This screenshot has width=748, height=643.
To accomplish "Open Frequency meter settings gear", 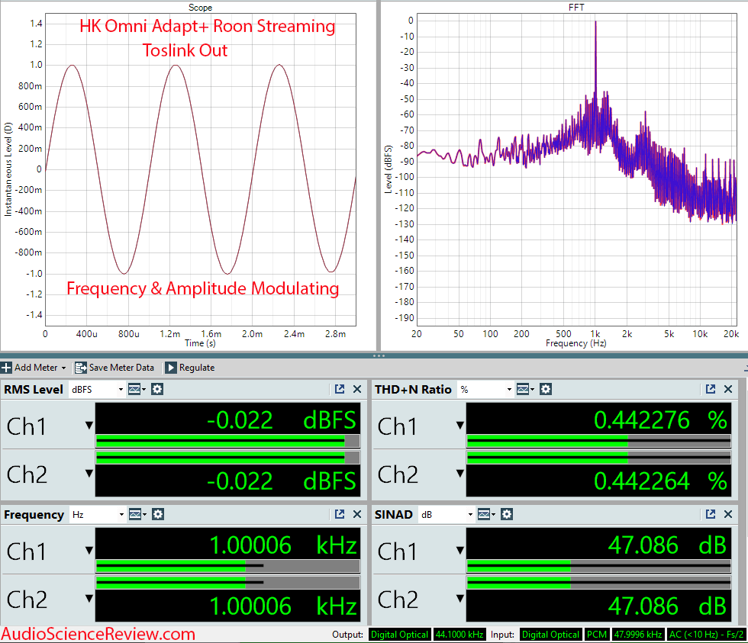I will (x=158, y=514).
